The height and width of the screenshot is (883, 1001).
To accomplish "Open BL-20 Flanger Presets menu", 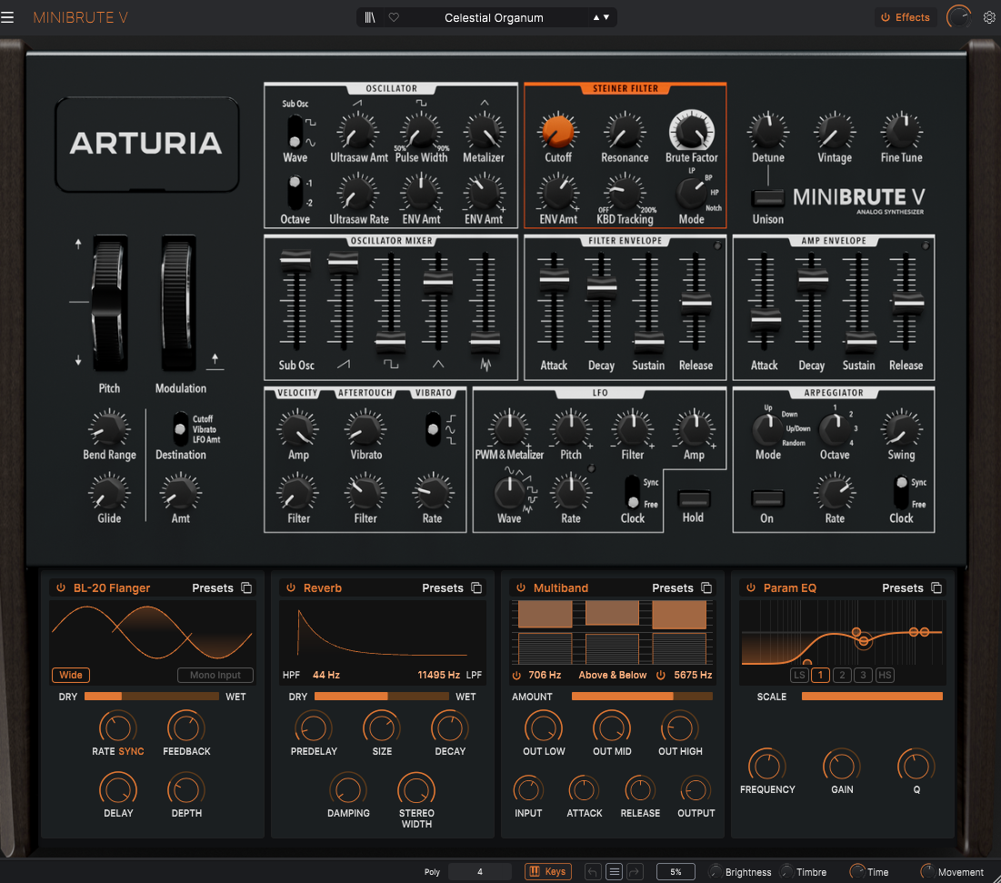I will pyautogui.click(x=213, y=588).
